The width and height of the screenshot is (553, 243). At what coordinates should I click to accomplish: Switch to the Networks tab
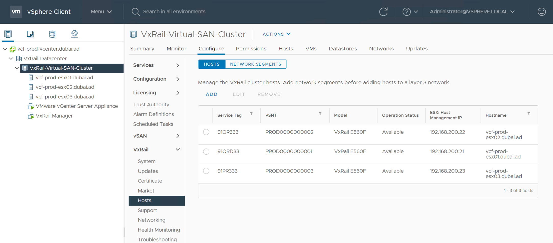381,48
